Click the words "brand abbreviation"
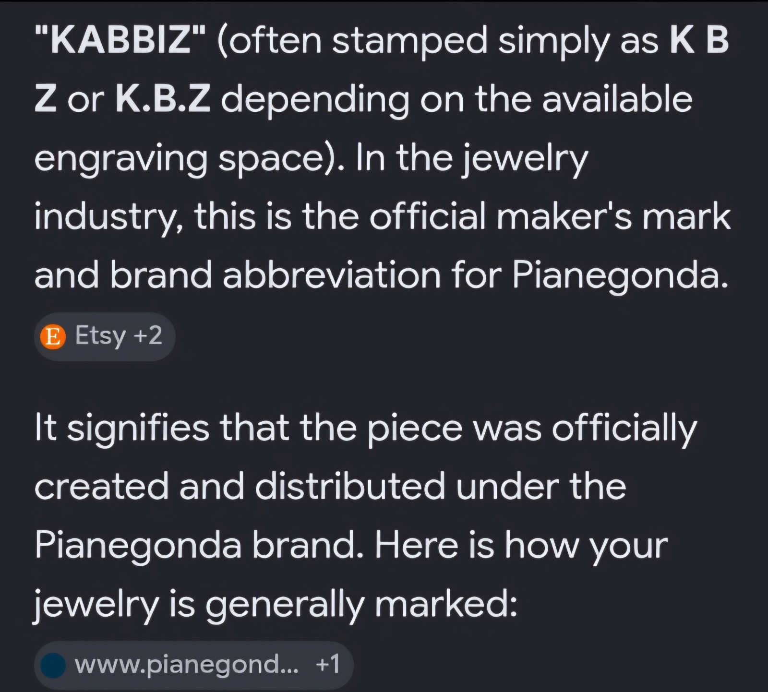 276,275
